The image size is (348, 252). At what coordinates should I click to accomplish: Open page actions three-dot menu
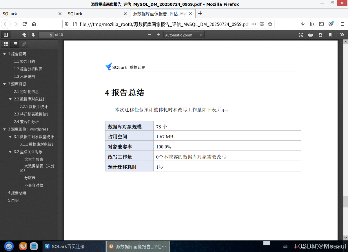(254, 24)
